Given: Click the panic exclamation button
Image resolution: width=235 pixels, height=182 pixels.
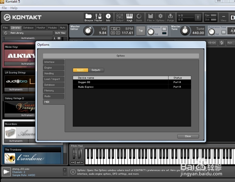Looking at the screenshot, I should click(198, 17).
